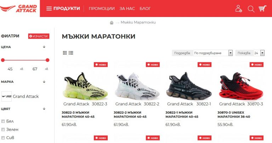This screenshot has height=143, width=272.
Task: Check the Бял color filter
Action: click(x=3, y=121)
